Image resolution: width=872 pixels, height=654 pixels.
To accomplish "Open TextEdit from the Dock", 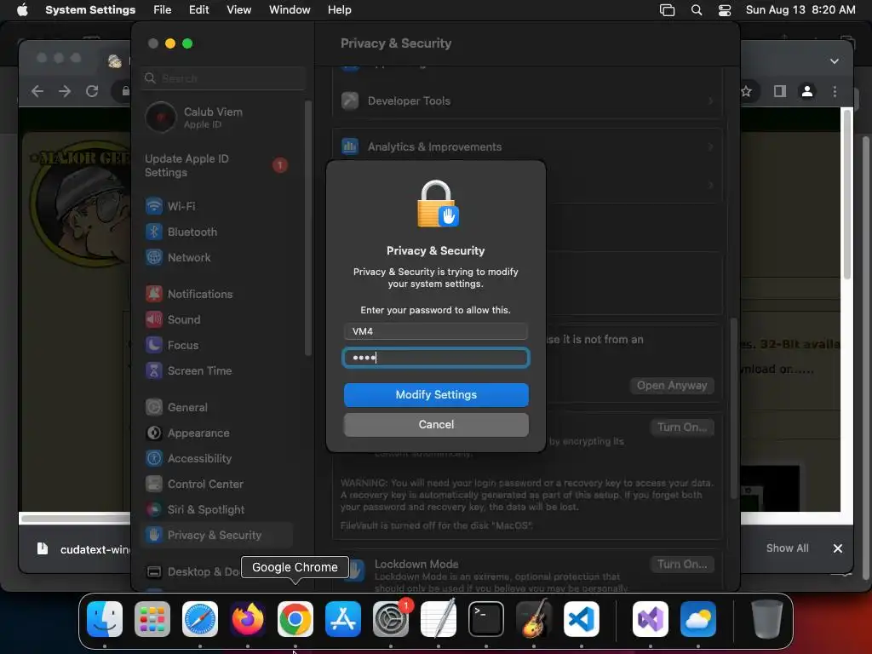I will coord(439,619).
